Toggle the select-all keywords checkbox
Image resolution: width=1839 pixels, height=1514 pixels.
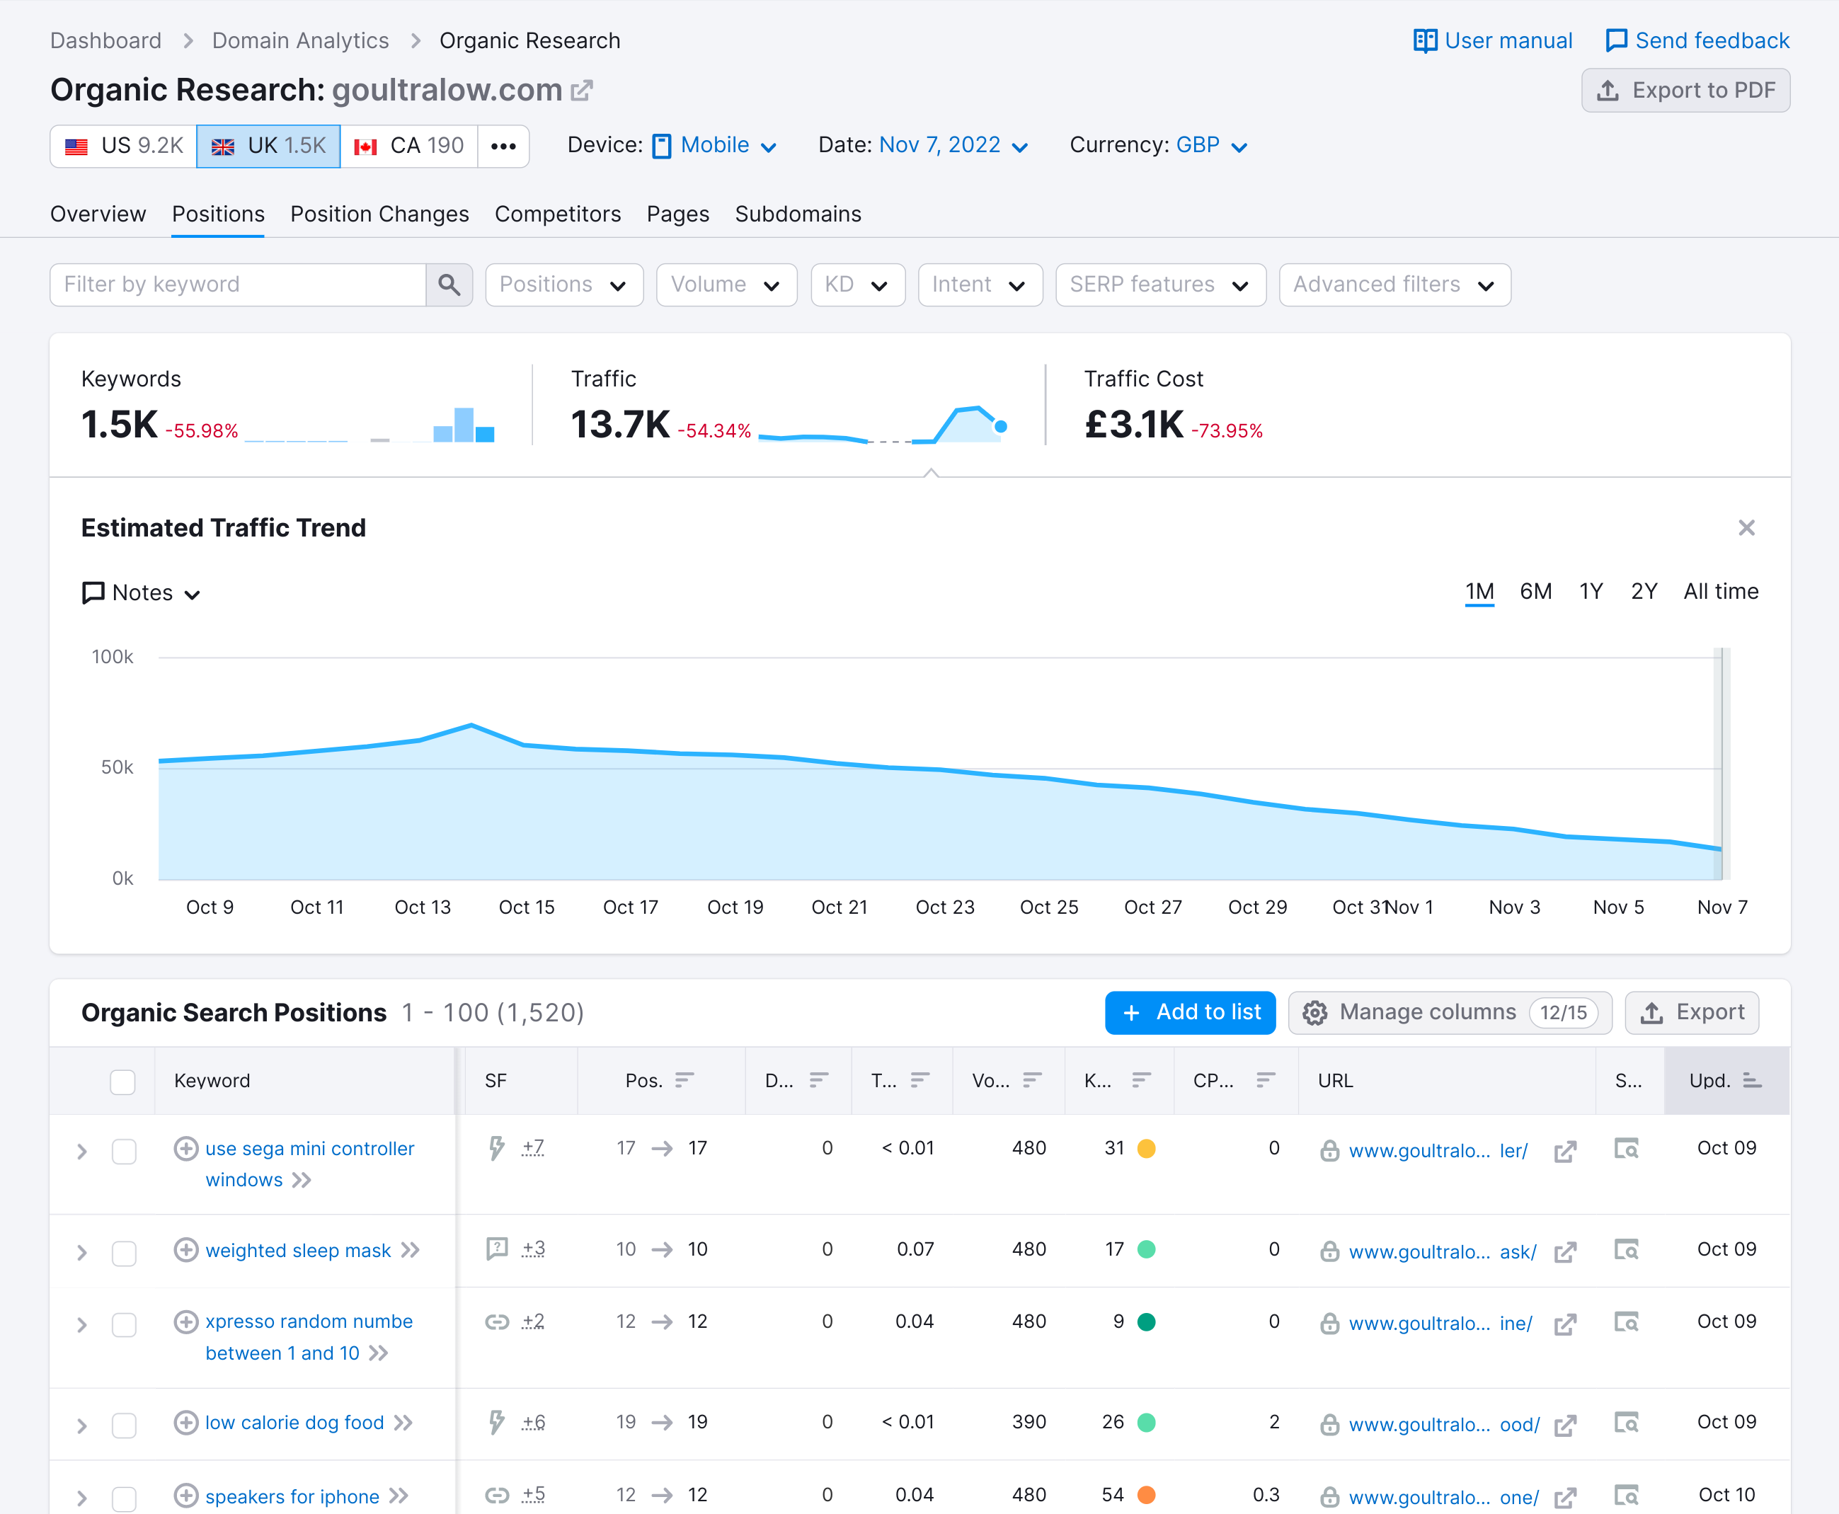point(123,1082)
